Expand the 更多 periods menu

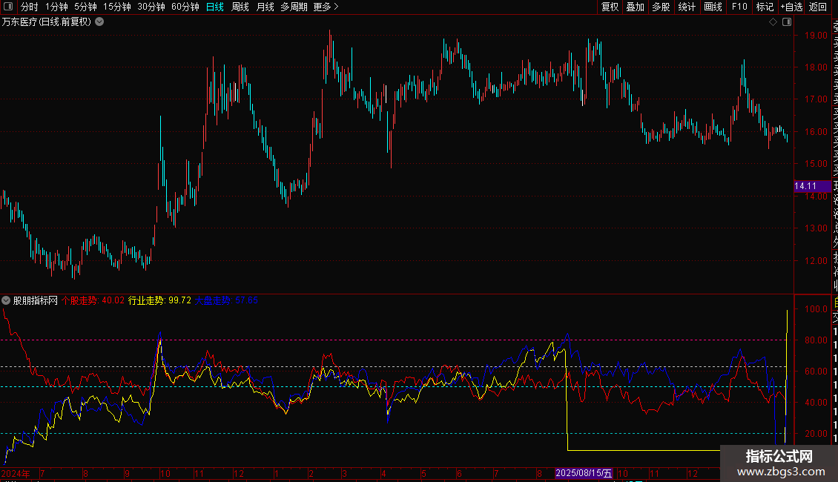[326, 7]
